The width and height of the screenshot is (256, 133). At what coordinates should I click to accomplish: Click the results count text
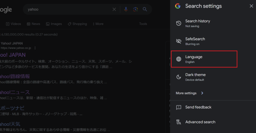pos(29,34)
